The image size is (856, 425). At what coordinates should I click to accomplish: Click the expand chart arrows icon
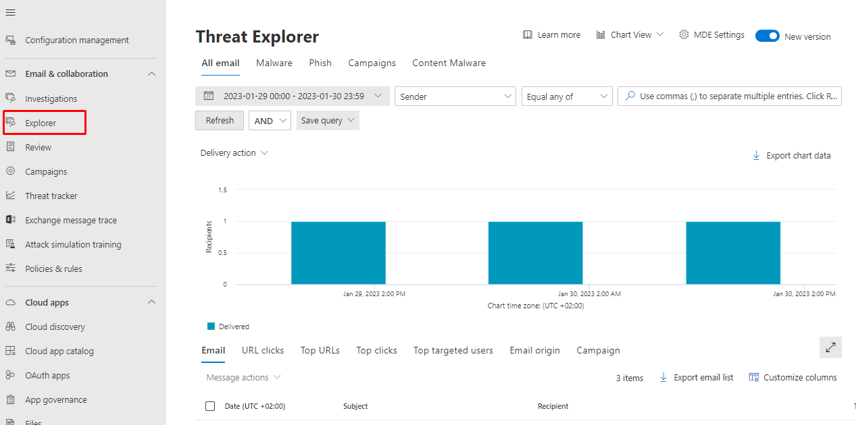(x=830, y=347)
